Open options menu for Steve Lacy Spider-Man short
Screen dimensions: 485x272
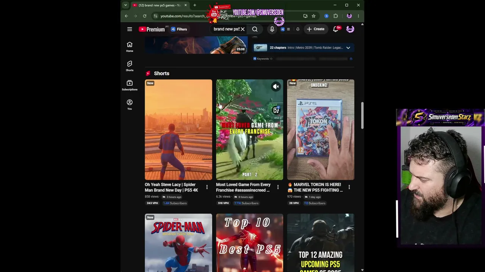tap(207, 187)
